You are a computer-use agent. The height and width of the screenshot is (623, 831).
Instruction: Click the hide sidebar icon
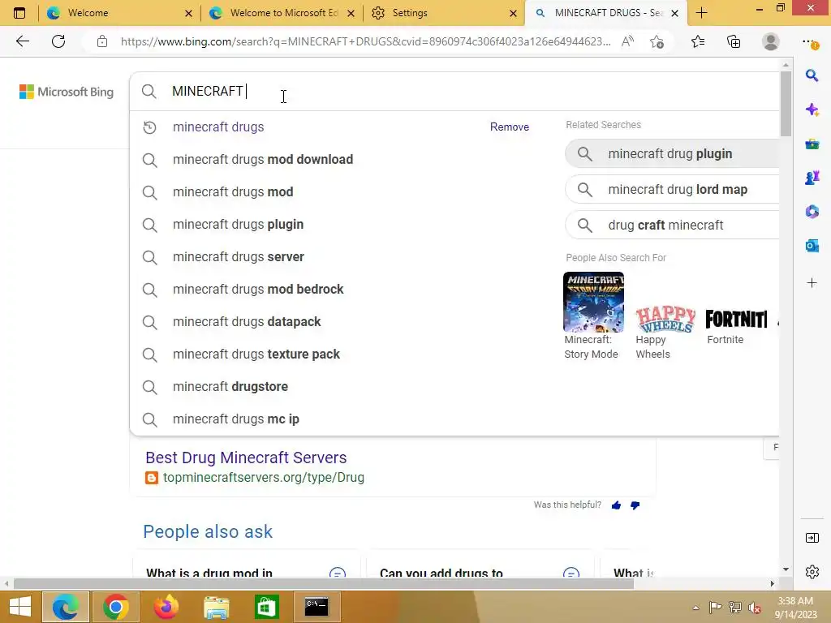point(812,538)
